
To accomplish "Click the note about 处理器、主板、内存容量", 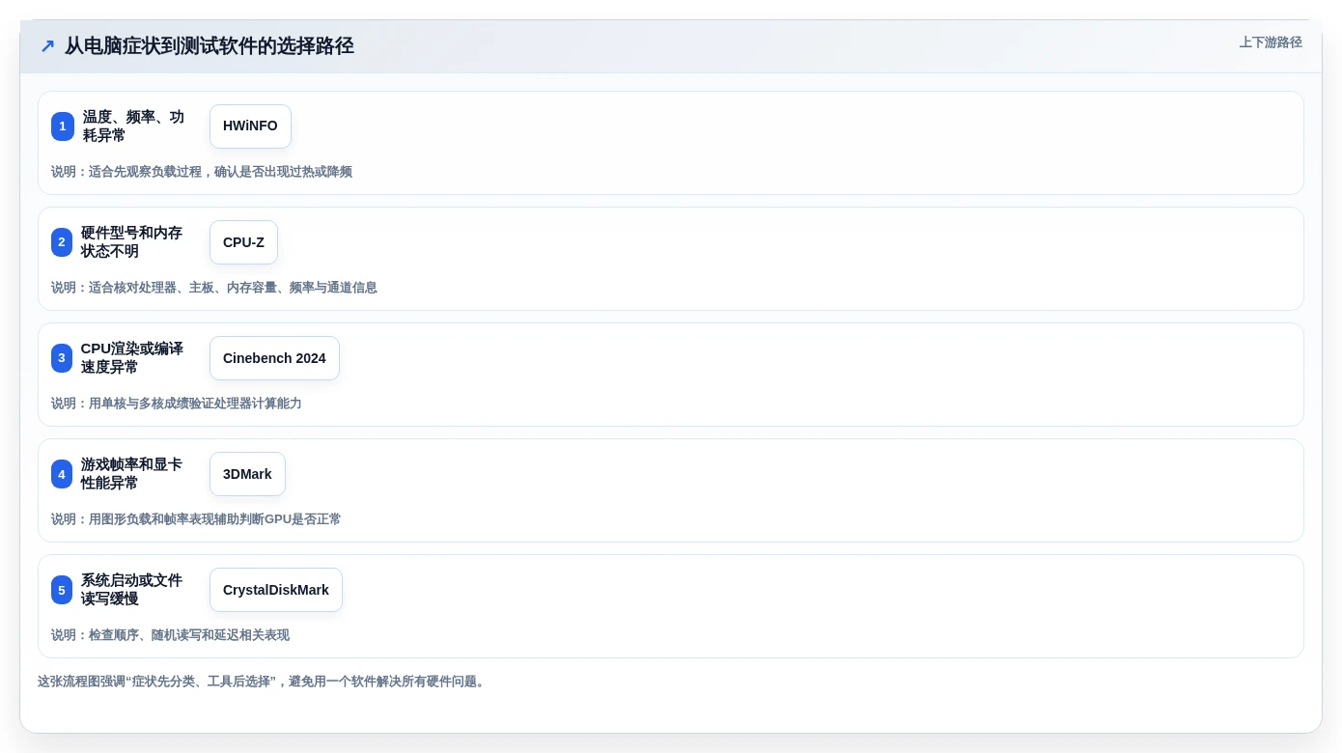I will coord(214,288).
